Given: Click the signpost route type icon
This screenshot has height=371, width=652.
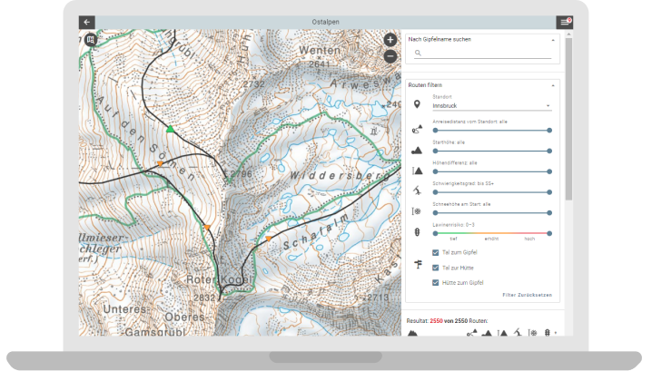Looking at the screenshot, I should click(x=417, y=265).
